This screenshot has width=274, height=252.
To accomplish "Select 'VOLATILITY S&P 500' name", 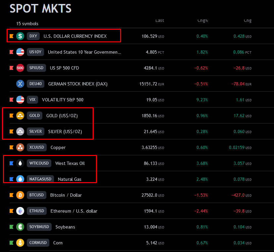I will pyautogui.click(x=63, y=100).
